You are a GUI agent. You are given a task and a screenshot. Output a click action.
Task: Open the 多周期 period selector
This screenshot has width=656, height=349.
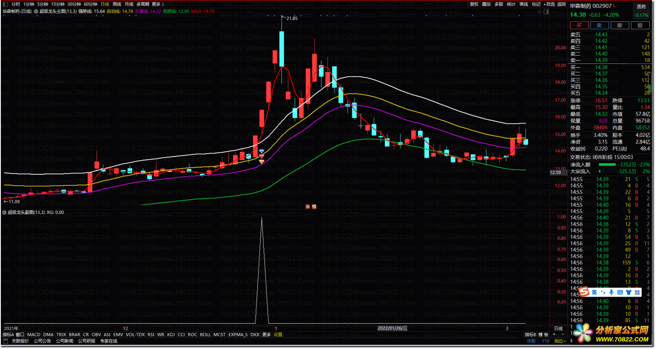tap(143, 4)
